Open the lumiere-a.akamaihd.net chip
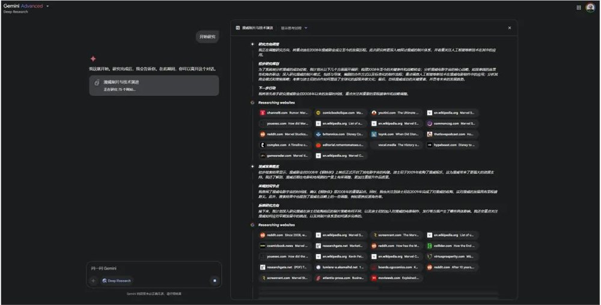 (340, 267)
